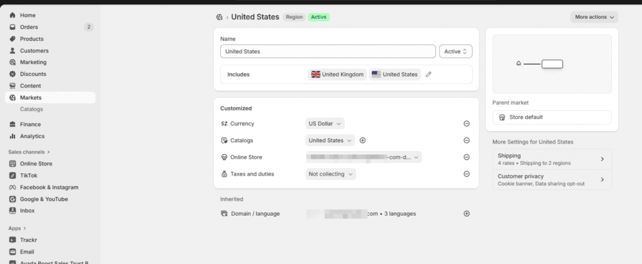Remove Currency customization with minus icon
This screenshot has width=642, height=264.
point(466,124)
